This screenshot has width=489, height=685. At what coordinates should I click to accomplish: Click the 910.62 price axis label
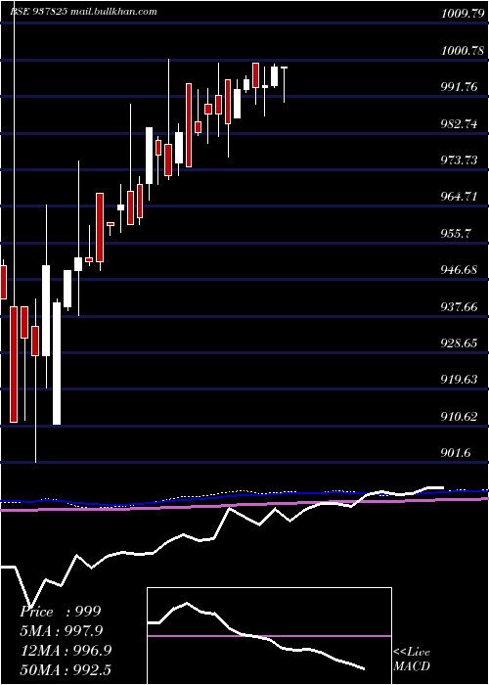click(x=459, y=416)
